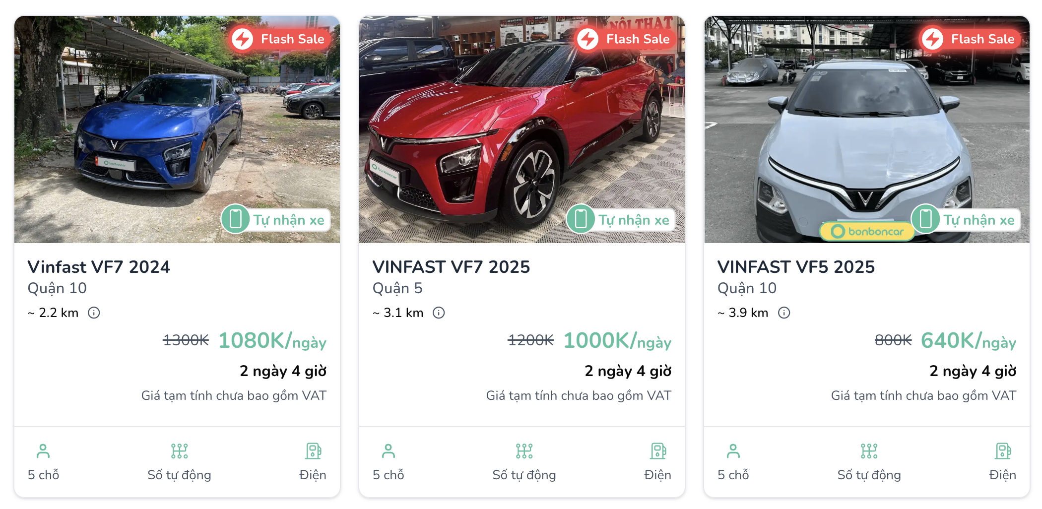Click electric fuel icon on VF7 2025 card
The width and height of the screenshot is (1042, 509).
pyautogui.click(x=658, y=451)
